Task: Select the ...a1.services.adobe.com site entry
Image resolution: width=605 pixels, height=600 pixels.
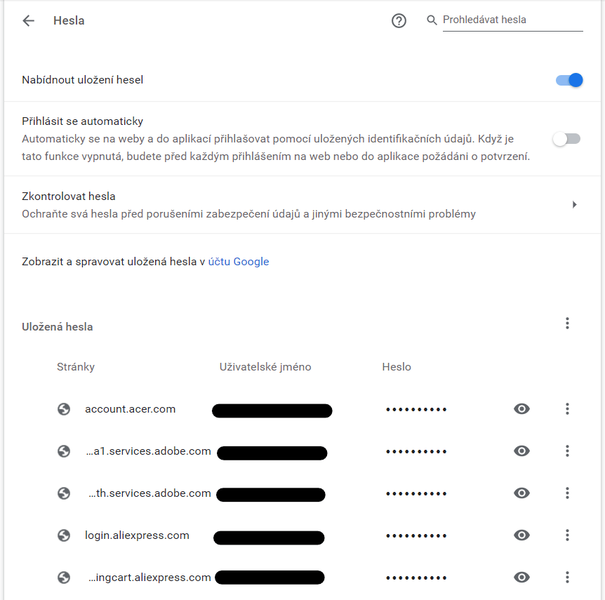Action: pyautogui.click(x=148, y=451)
